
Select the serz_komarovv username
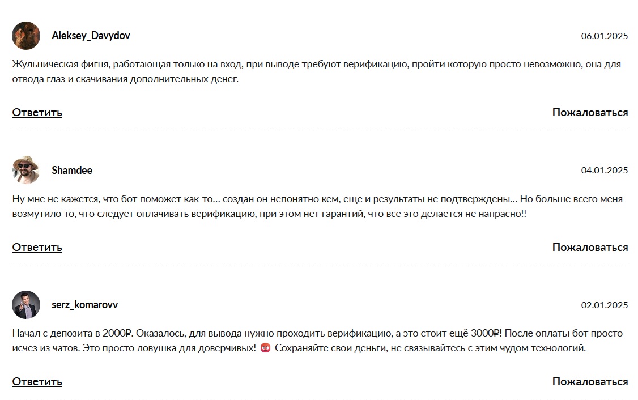[85, 305]
